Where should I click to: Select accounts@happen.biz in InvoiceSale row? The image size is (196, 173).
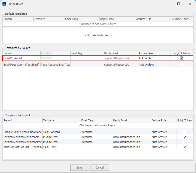(132, 137)
